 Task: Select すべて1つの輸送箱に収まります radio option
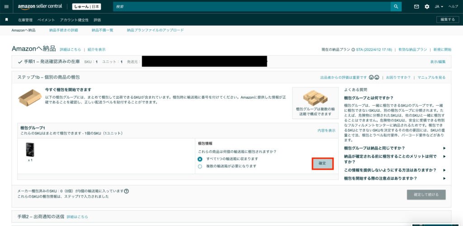click(200, 159)
